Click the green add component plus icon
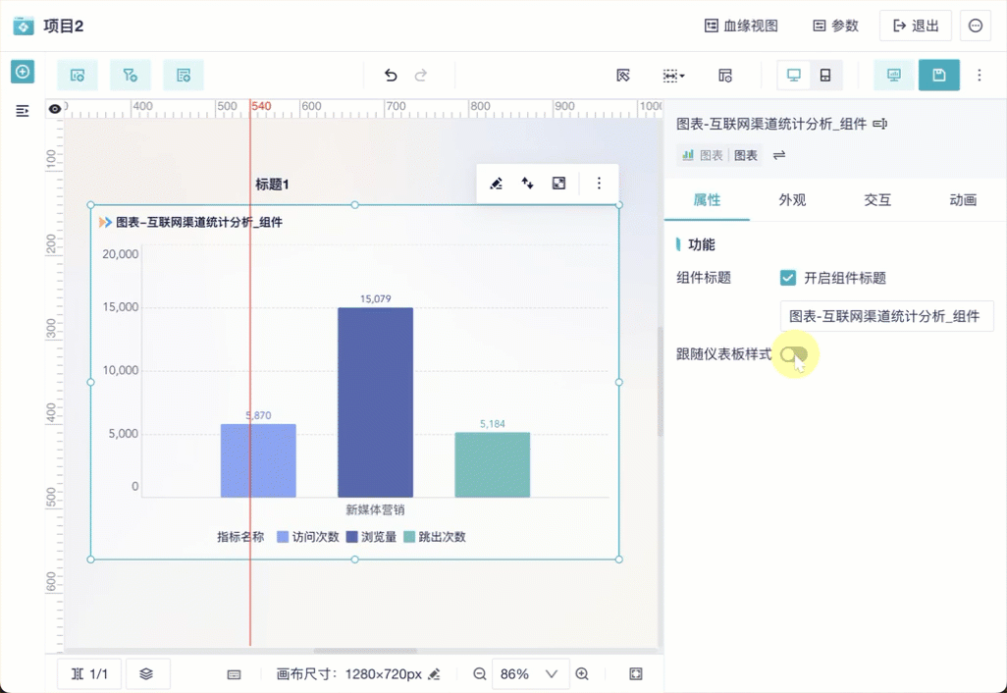Viewport: 1007px width, 693px height. tap(23, 72)
